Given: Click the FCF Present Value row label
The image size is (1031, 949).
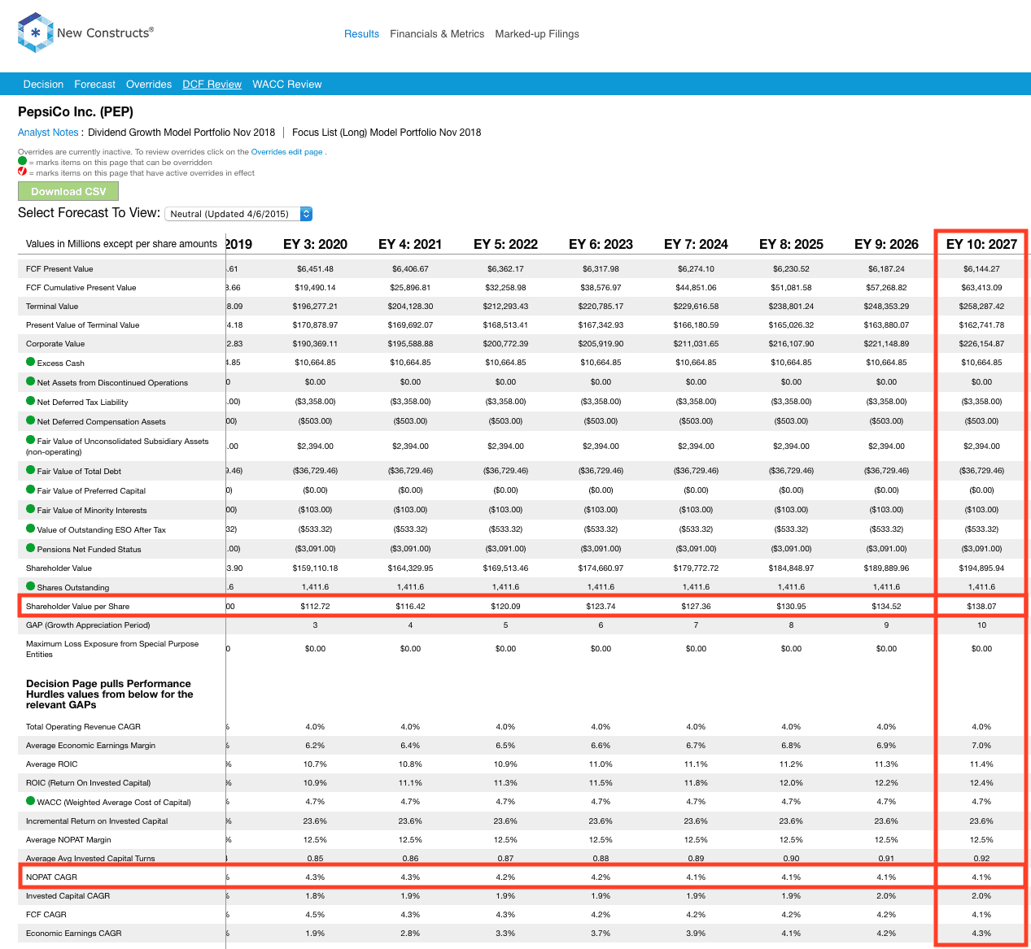Looking at the screenshot, I should pos(59,269).
